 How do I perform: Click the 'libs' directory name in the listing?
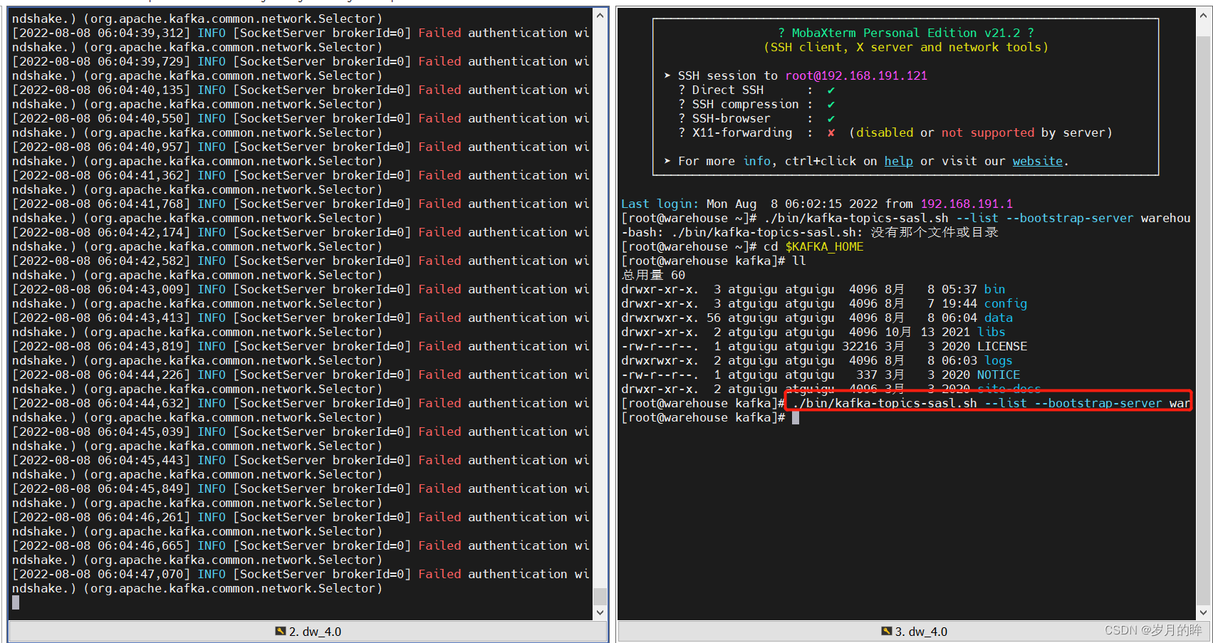pos(991,332)
